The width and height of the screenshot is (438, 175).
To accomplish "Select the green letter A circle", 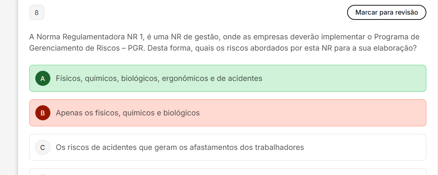I will tap(43, 78).
